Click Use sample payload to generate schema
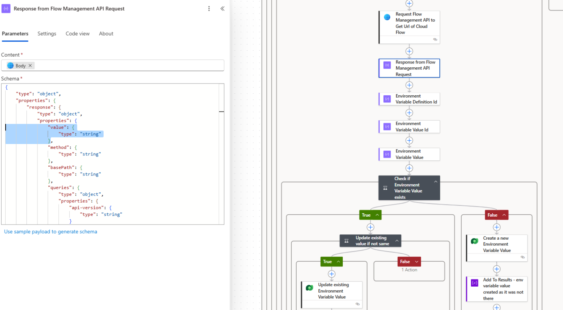Image resolution: width=563 pixels, height=310 pixels. point(51,231)
